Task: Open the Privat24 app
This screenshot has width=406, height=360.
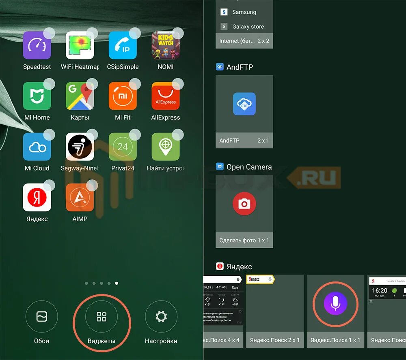Action: pos(123,147)
